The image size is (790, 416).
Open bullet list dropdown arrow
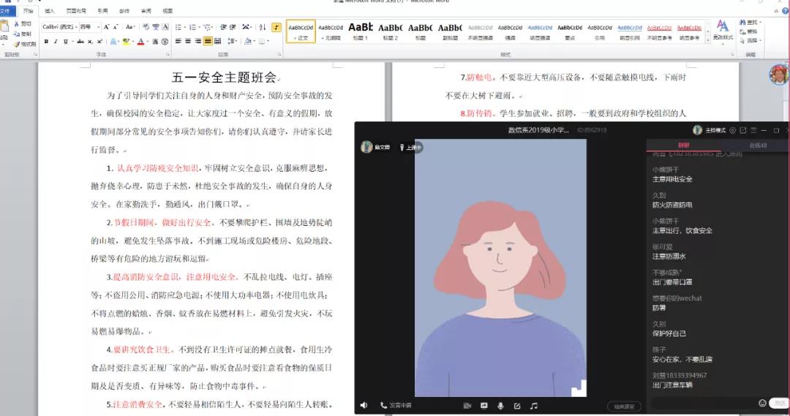pos(185,27)
